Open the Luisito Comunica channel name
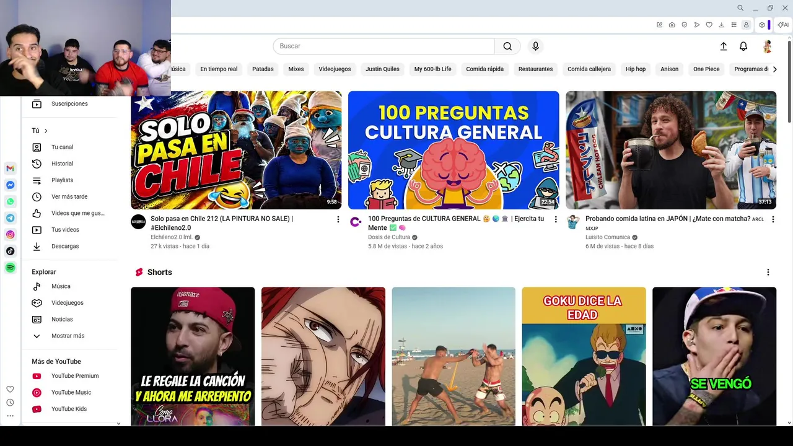The height and width of the screenshot is (446, 793). click(608, 237)
